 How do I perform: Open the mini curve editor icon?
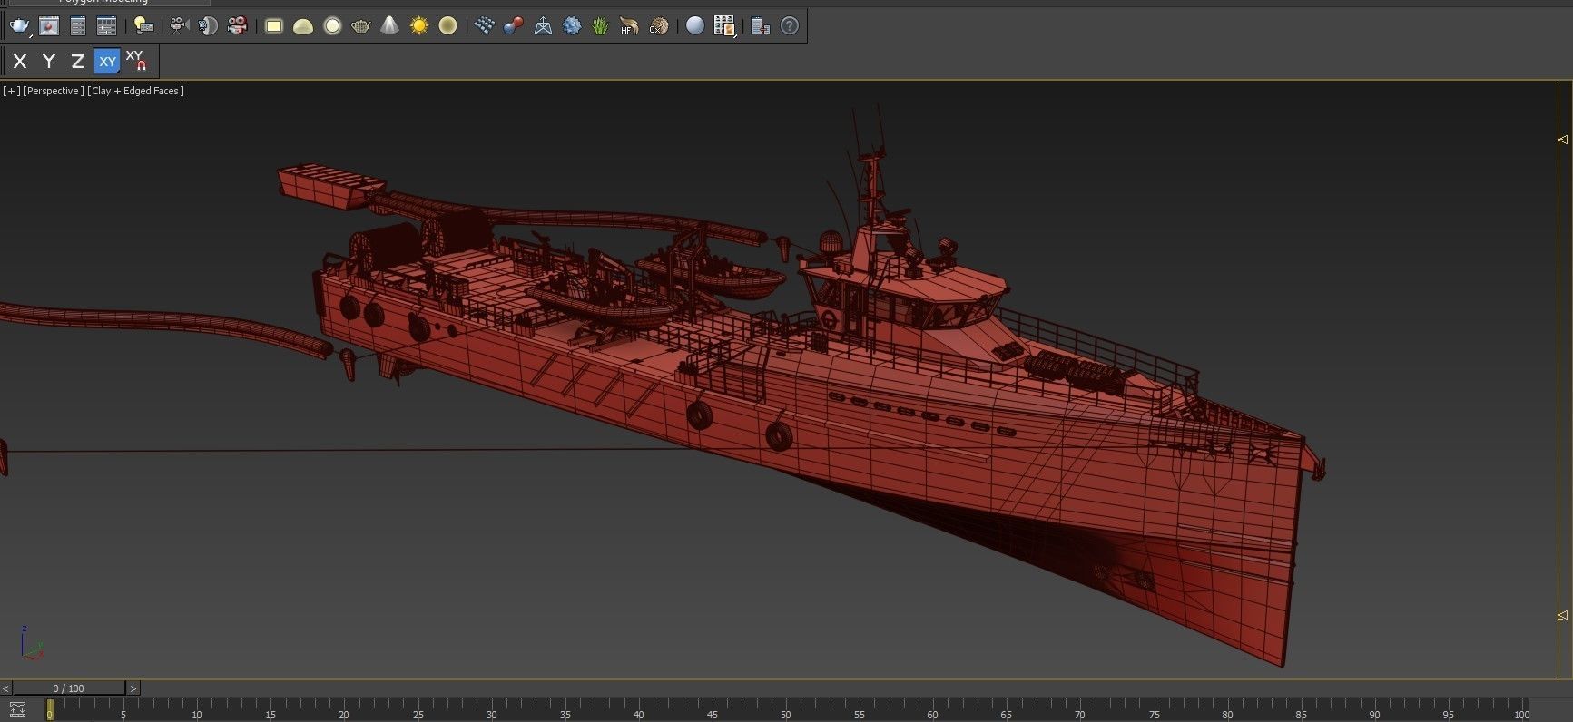pos(17,709)
